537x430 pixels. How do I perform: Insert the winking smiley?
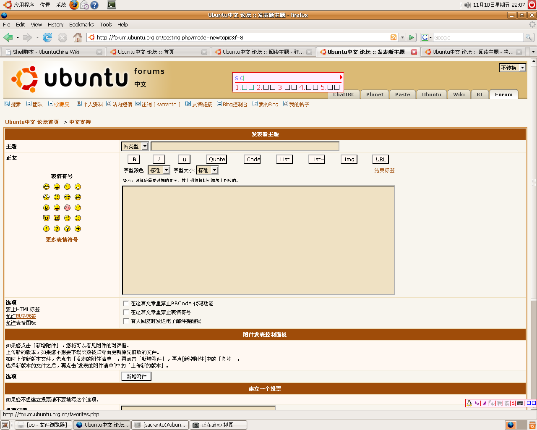pos(78,218)
